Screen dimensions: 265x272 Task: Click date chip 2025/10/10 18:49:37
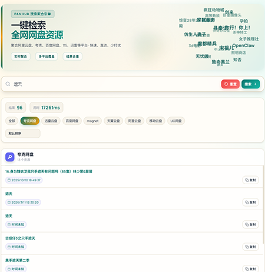point(24,180)
